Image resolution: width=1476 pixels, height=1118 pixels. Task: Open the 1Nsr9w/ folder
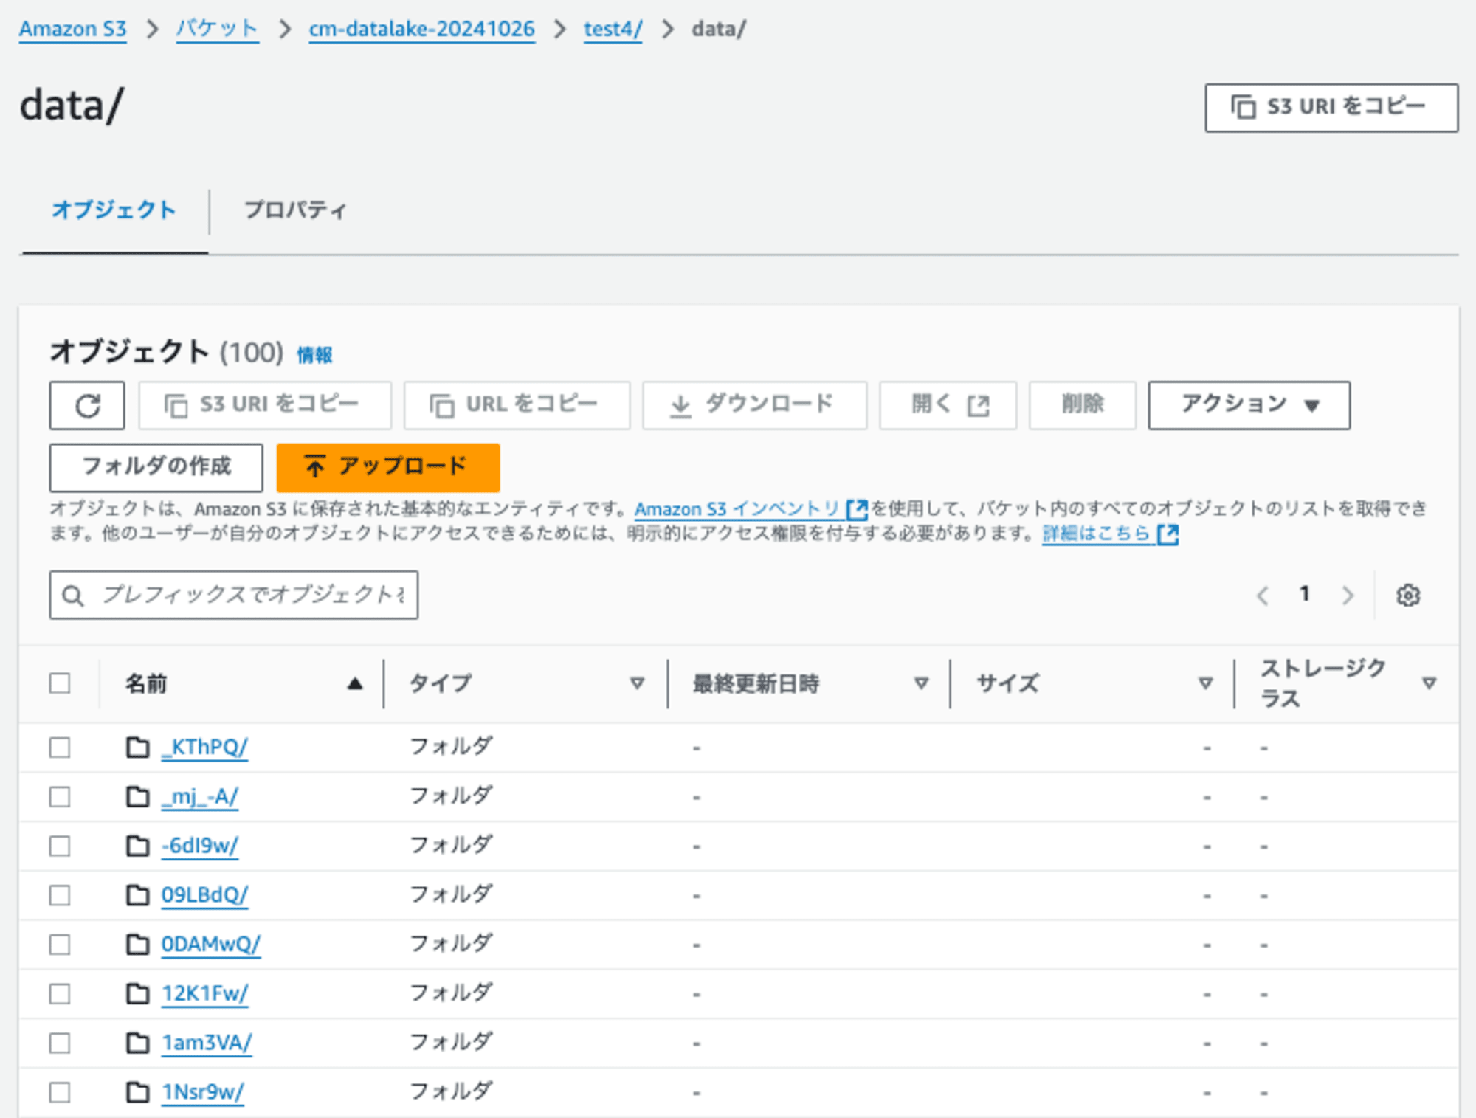coord(203,1092)
